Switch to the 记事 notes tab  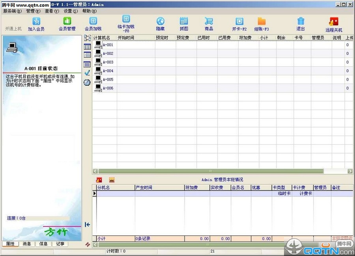(60, 244)
